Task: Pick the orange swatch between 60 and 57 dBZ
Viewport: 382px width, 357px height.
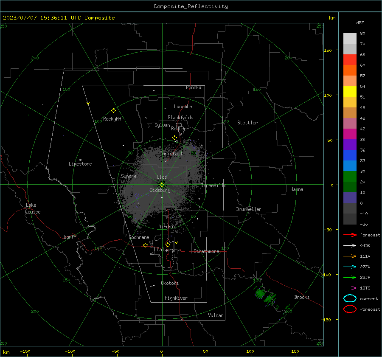Action: pyautogui.click(x=350, y=70)
